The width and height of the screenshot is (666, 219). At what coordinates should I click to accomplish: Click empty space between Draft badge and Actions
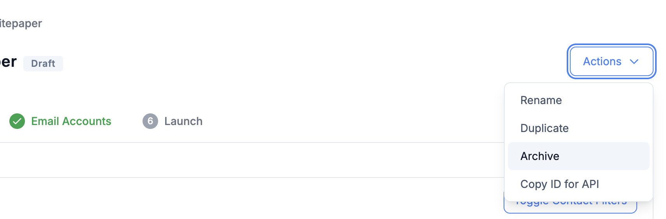point(312,63)
